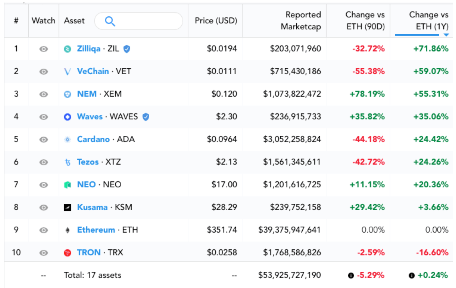Click the magnifier icon in asset search

[110, 21]
